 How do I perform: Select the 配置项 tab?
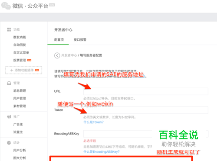point(59,40)
